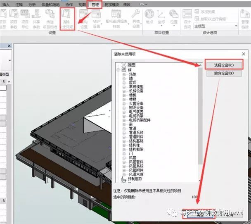Click the 清除未使用项 (Purge Unused) ribbon icon
This screenshot has width=251, height=224.
point(66,18)
